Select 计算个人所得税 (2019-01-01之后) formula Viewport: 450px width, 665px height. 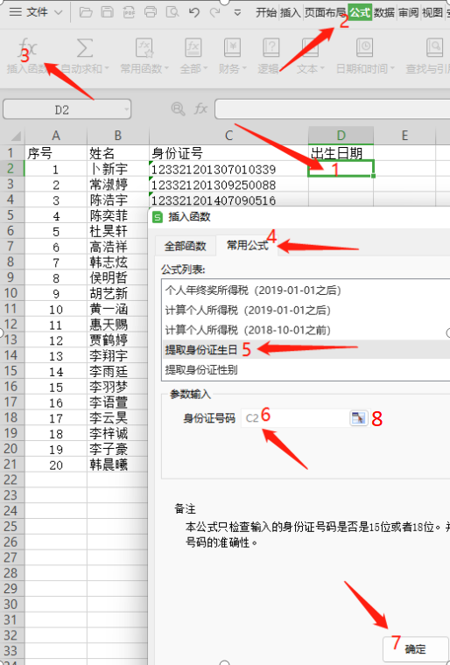tap(306, 310)
